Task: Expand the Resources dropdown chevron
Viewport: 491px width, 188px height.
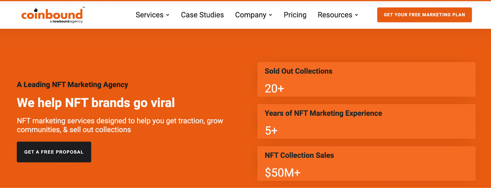Action: point(356,15)
